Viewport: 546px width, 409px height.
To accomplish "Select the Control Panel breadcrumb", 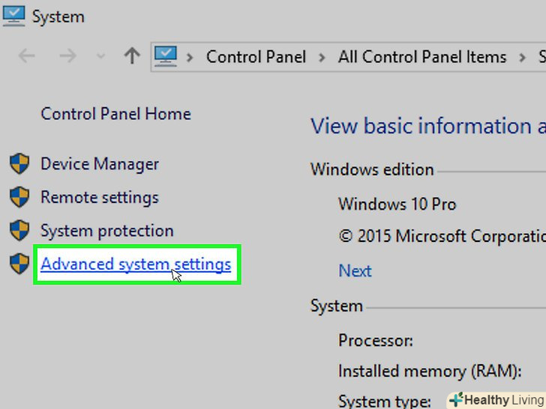I will click(x=256, y=57).
